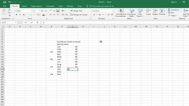Click the Insert Function fx button
This screenshot has width=189, height=106.
(x=38, y=23)
